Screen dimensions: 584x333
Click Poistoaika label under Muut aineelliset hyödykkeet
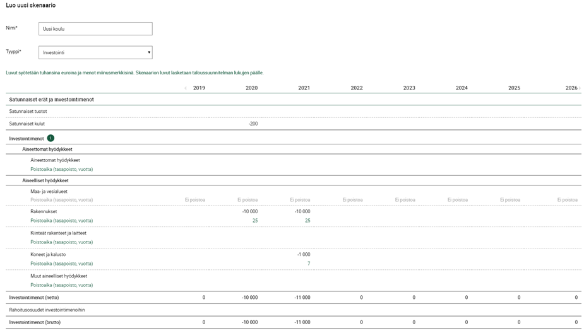tap(62, 285)
